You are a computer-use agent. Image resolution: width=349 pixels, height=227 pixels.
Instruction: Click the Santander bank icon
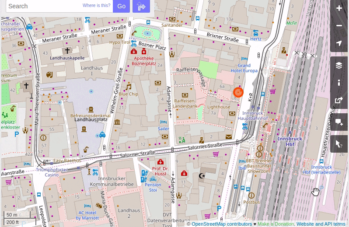172,19
